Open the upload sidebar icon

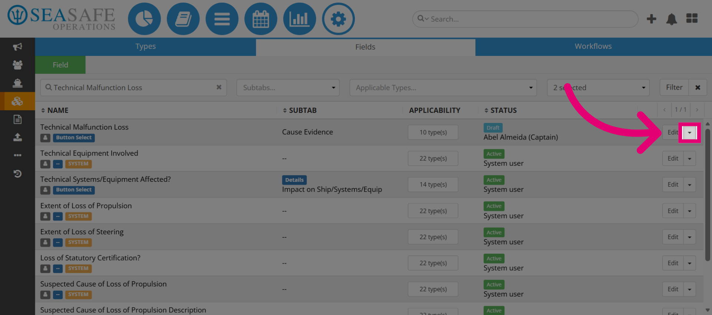pyautogui.click(x=17, y=137)
